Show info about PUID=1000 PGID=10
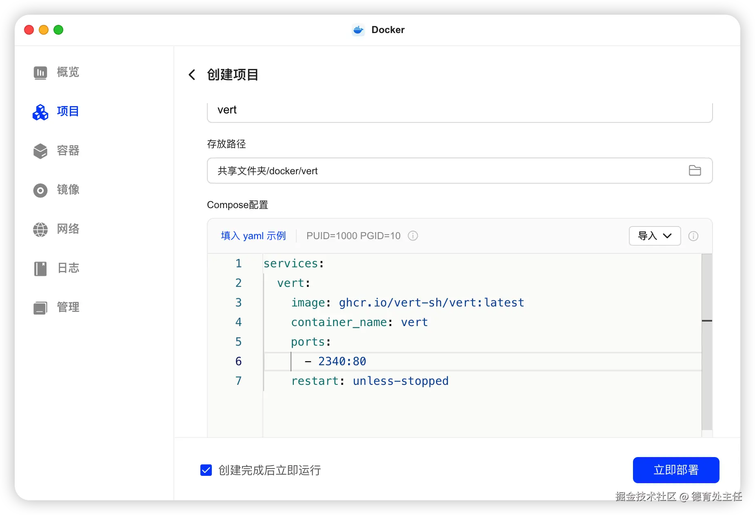Viewport: 755px width, 515px height. pyautogui.click(x=413, y=236)
